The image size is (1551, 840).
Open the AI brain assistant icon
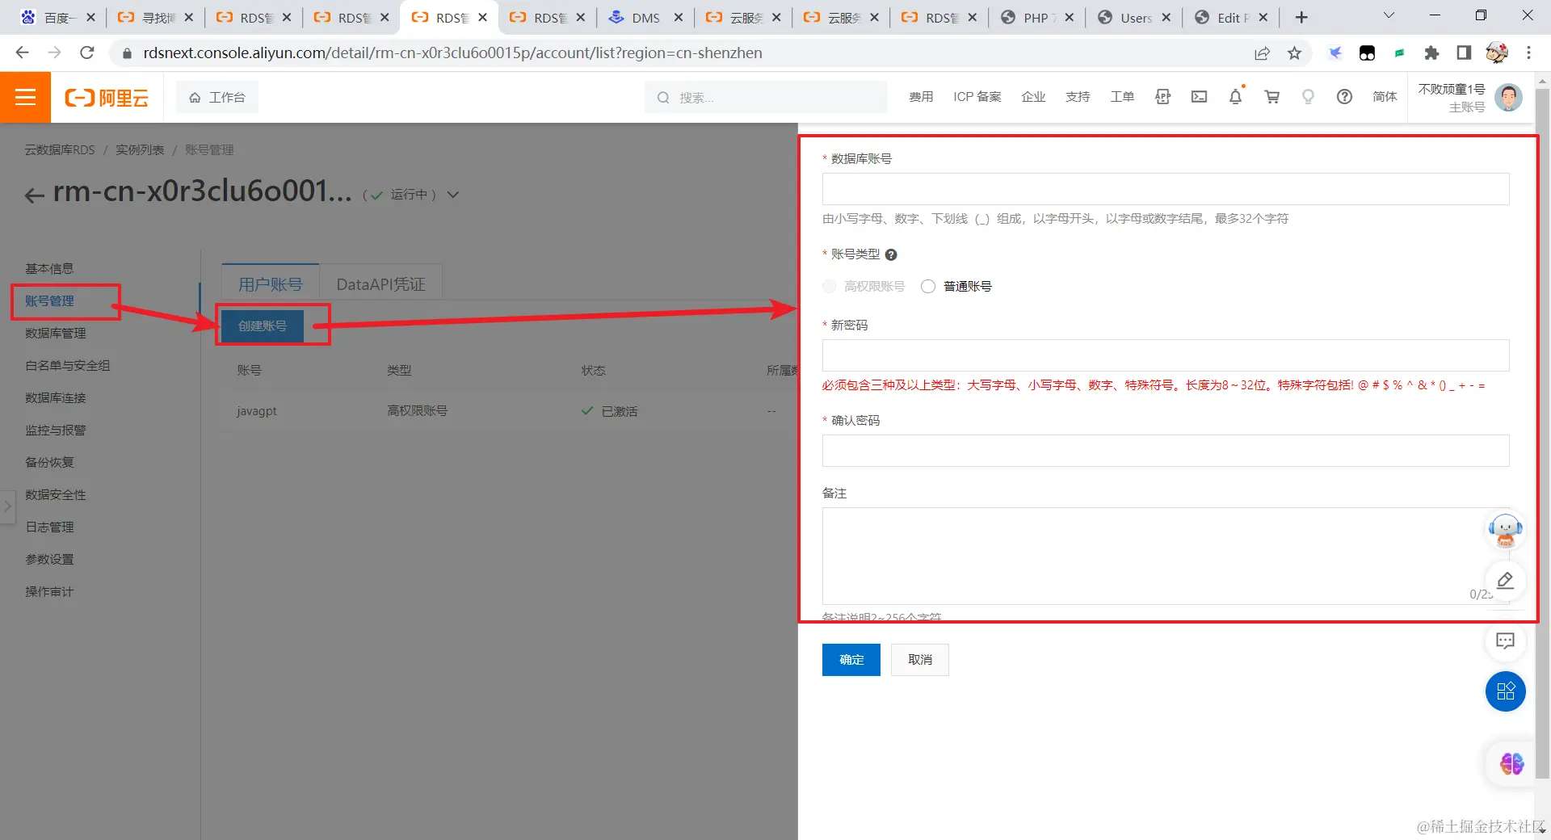point(1511,763)
